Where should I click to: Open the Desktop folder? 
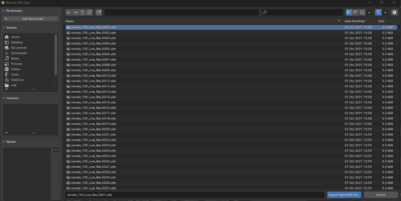pos(29,42)
